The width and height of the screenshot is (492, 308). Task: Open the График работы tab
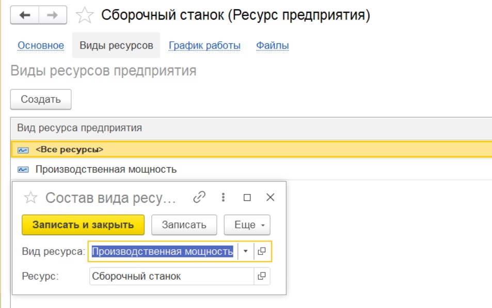click(x=204, y=45)
